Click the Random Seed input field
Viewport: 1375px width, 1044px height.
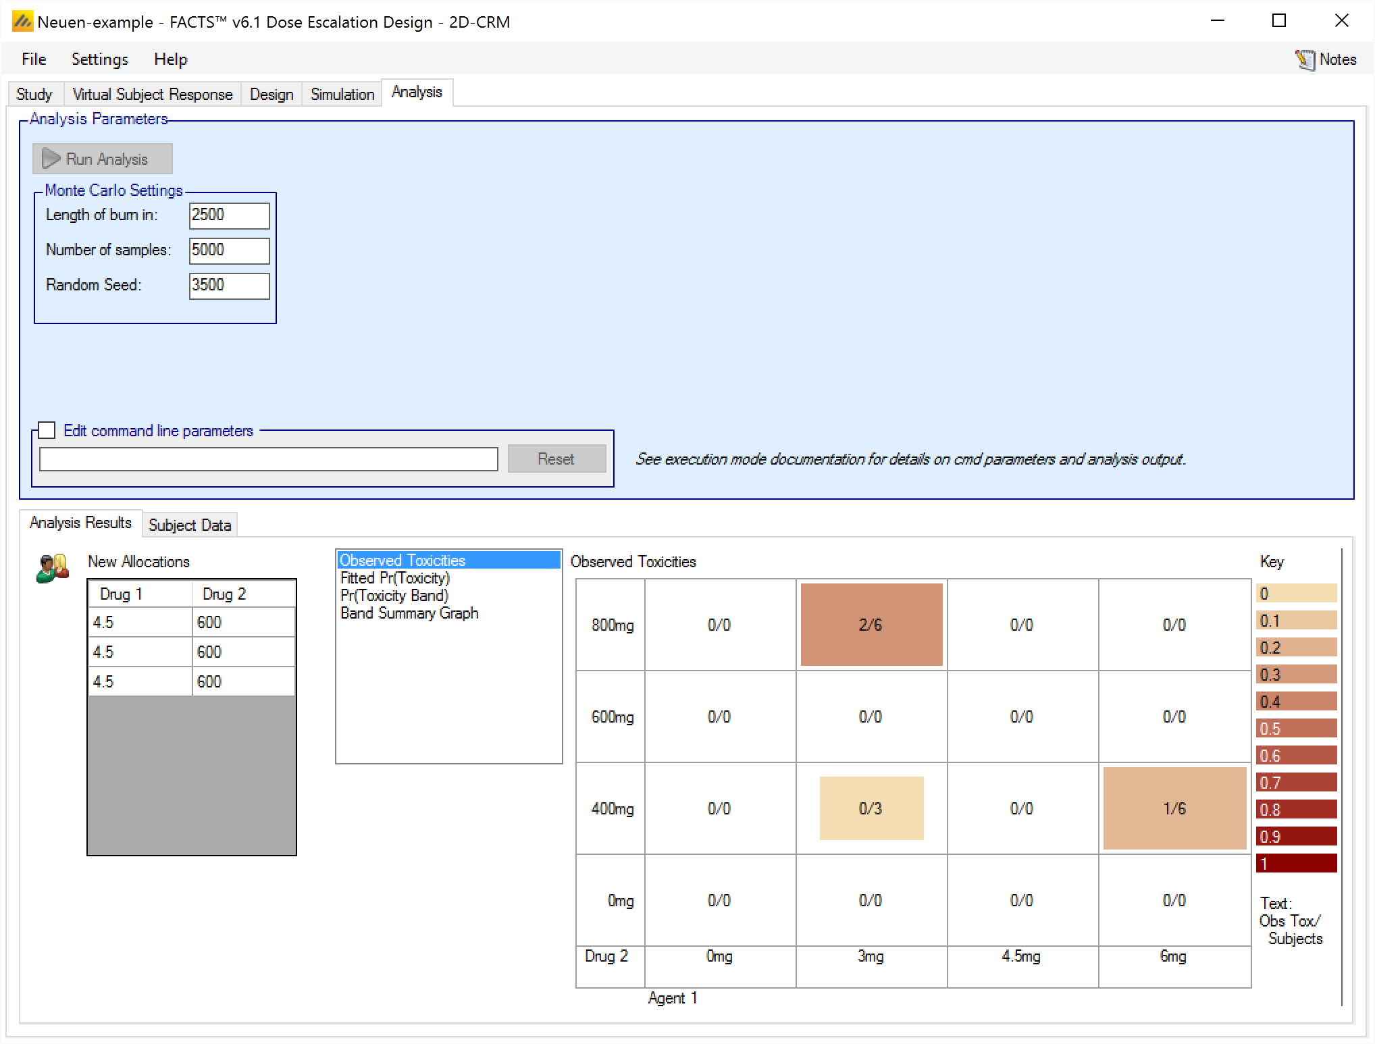(x=229, y=286)
